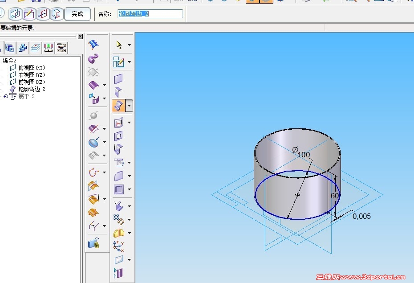
Task: Click the Jog tool icon
Action: [118, 149]
